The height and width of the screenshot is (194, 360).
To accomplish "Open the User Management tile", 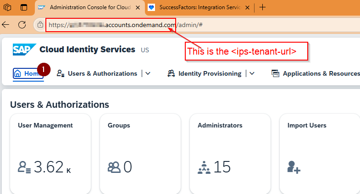I will pos(50,154).
